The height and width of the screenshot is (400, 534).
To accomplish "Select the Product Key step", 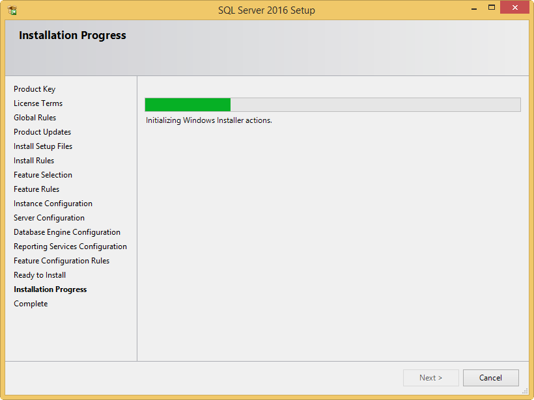I will pyautogui.click(x=35, y=89).
